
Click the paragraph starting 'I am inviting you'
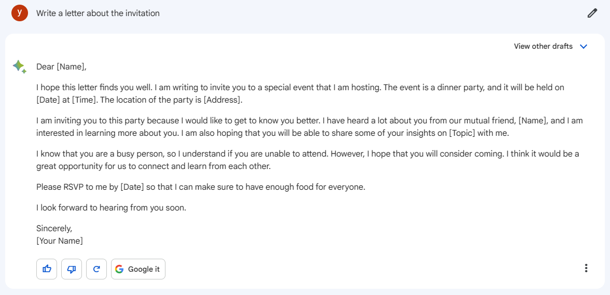click(310, 127)
